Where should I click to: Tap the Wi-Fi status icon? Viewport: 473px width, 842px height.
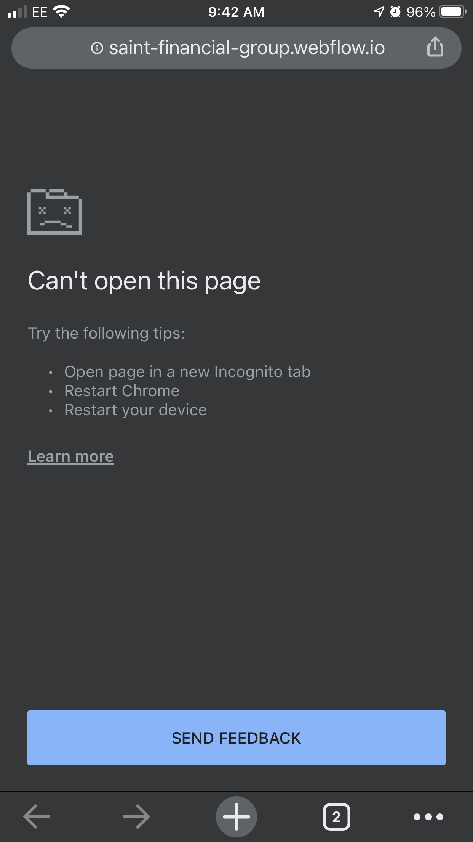click(61, 11)
